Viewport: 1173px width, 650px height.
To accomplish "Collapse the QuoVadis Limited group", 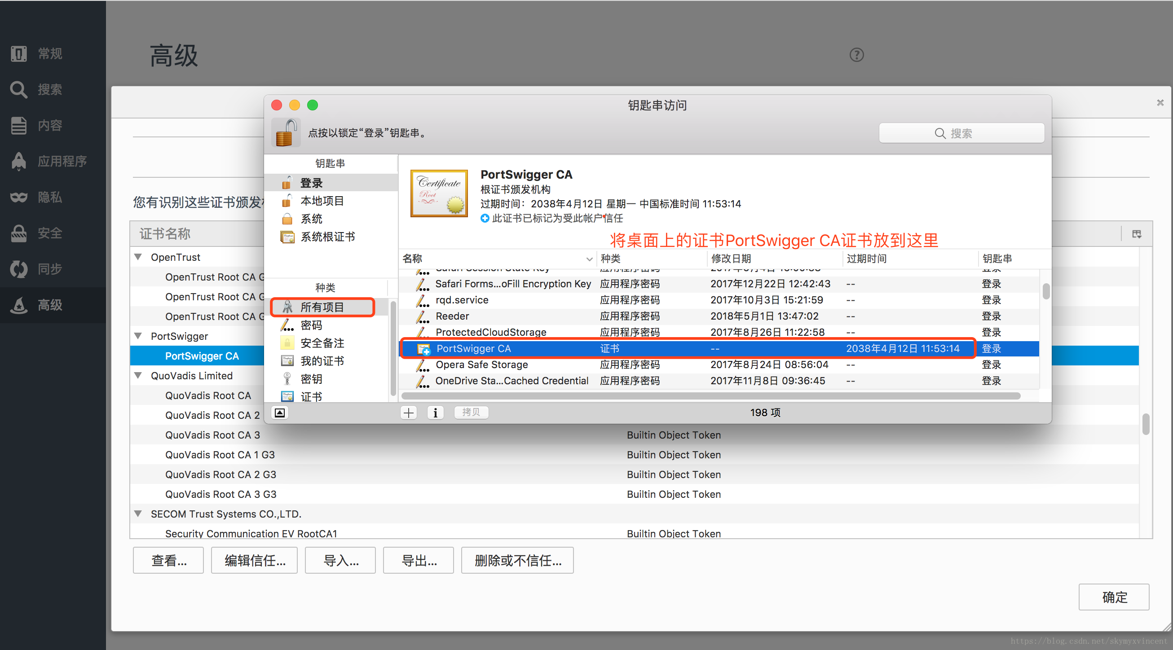I will [x=138, y=376].
